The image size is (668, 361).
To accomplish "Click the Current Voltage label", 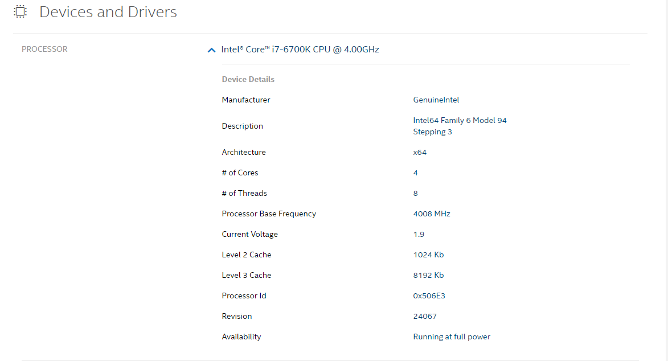I will 249,234.
